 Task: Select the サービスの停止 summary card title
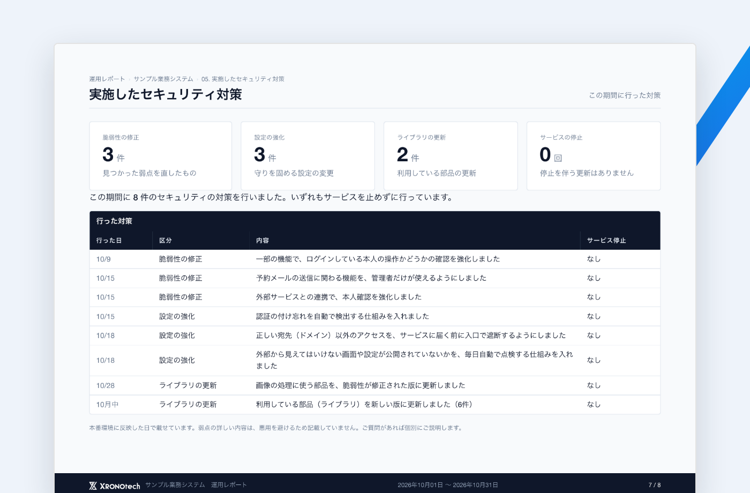point(561,138)
